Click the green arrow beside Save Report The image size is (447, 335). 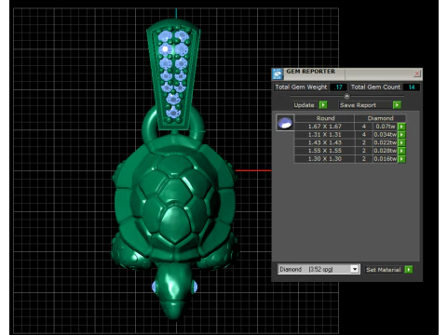397,105
